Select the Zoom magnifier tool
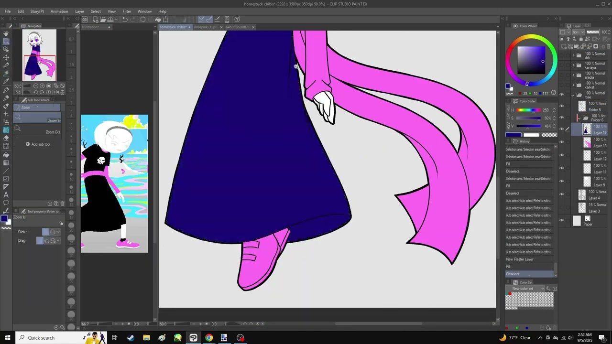 [6, 41]
